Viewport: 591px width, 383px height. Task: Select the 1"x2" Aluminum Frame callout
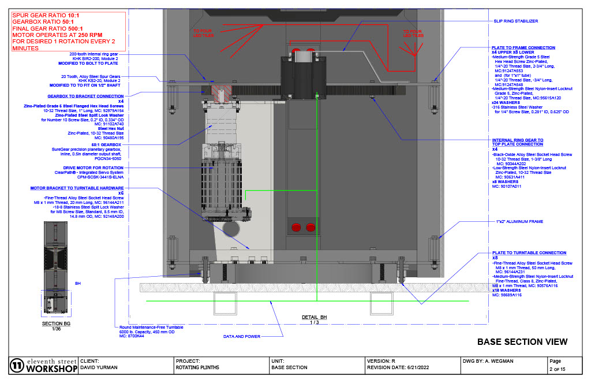[519, 221]
